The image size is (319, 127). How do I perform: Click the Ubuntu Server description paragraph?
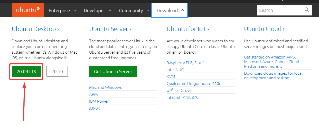click(x=123, y=50)
